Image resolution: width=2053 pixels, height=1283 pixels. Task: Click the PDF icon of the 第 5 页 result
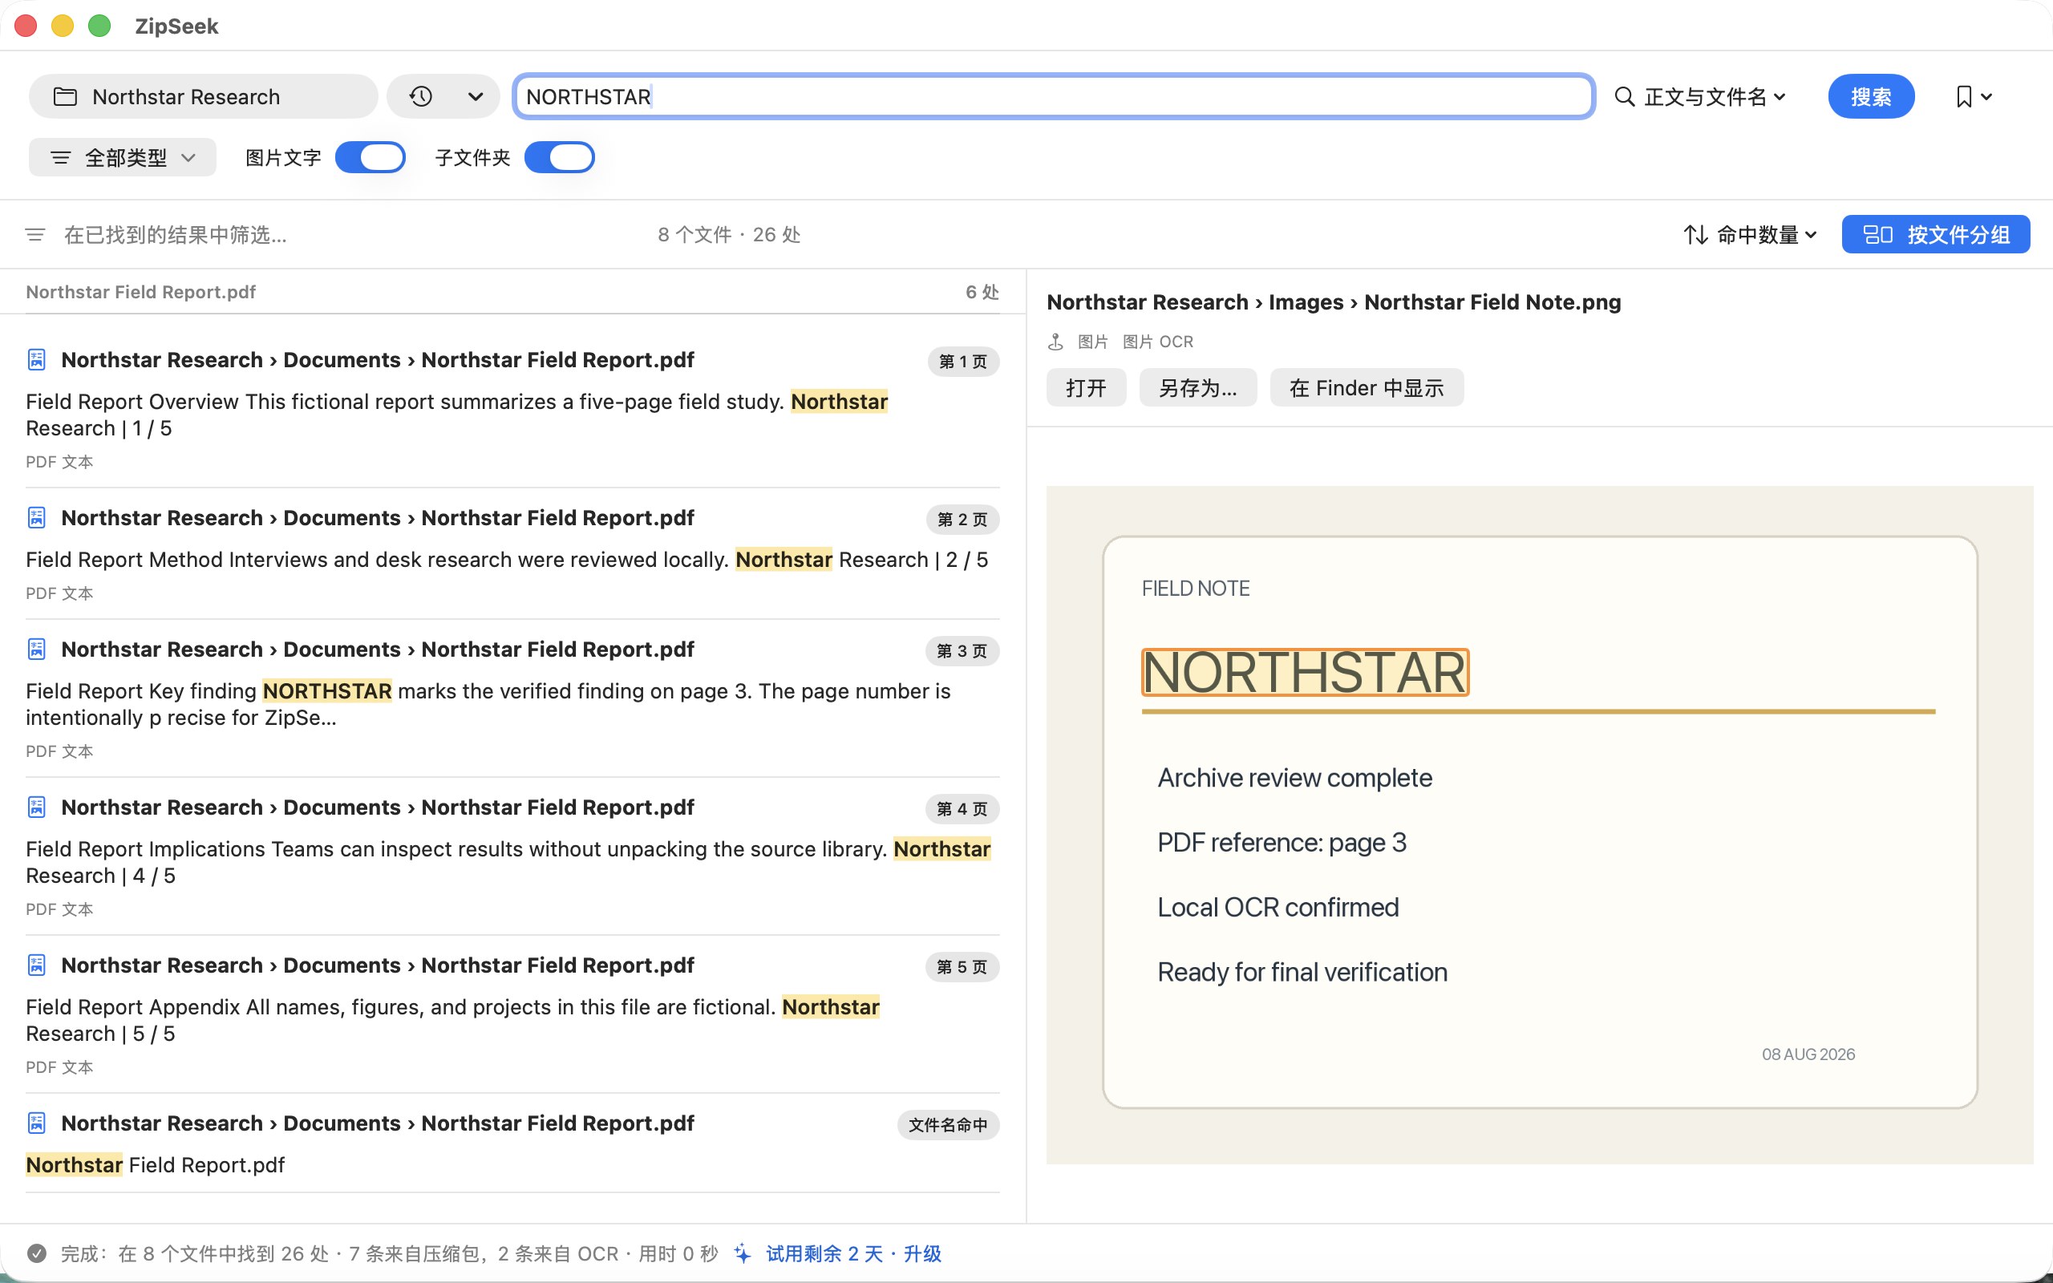(36, 965)
